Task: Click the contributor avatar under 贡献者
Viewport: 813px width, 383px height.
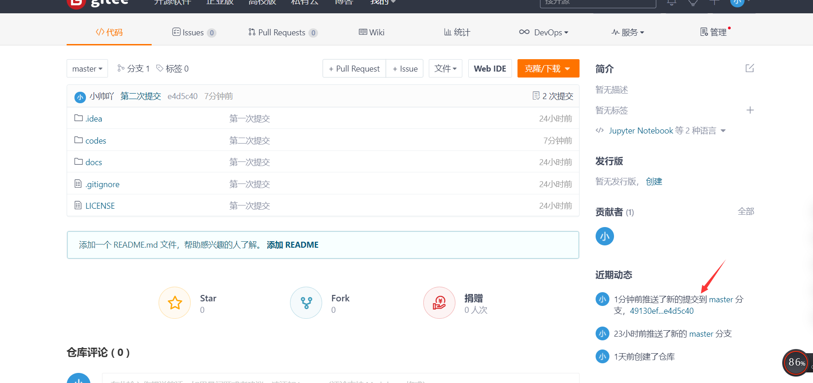Action: point(605,236)
